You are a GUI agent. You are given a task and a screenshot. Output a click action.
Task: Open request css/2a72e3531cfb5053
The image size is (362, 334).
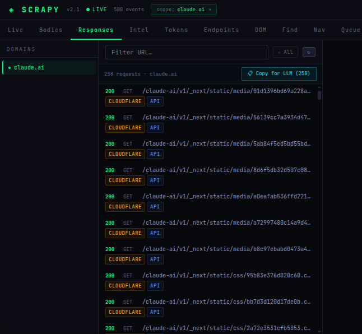tap(226, 328)
